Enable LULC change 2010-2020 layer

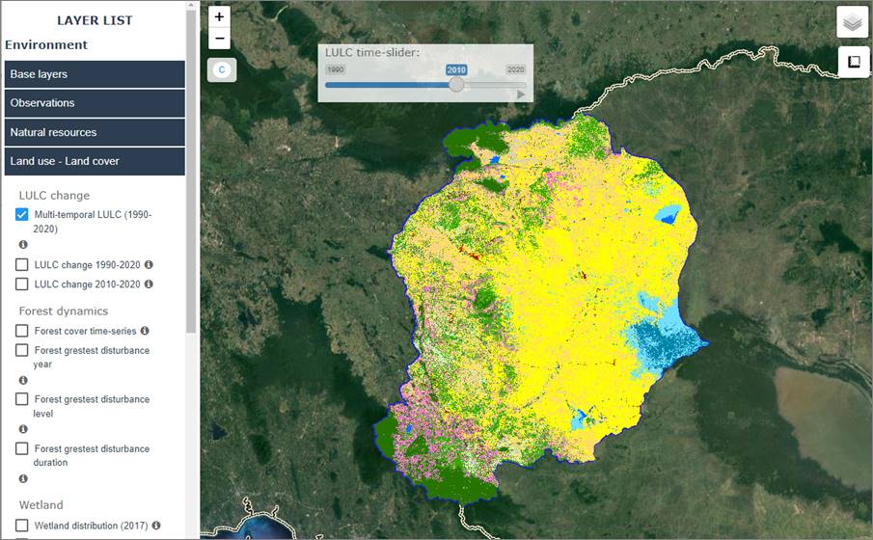22,283
